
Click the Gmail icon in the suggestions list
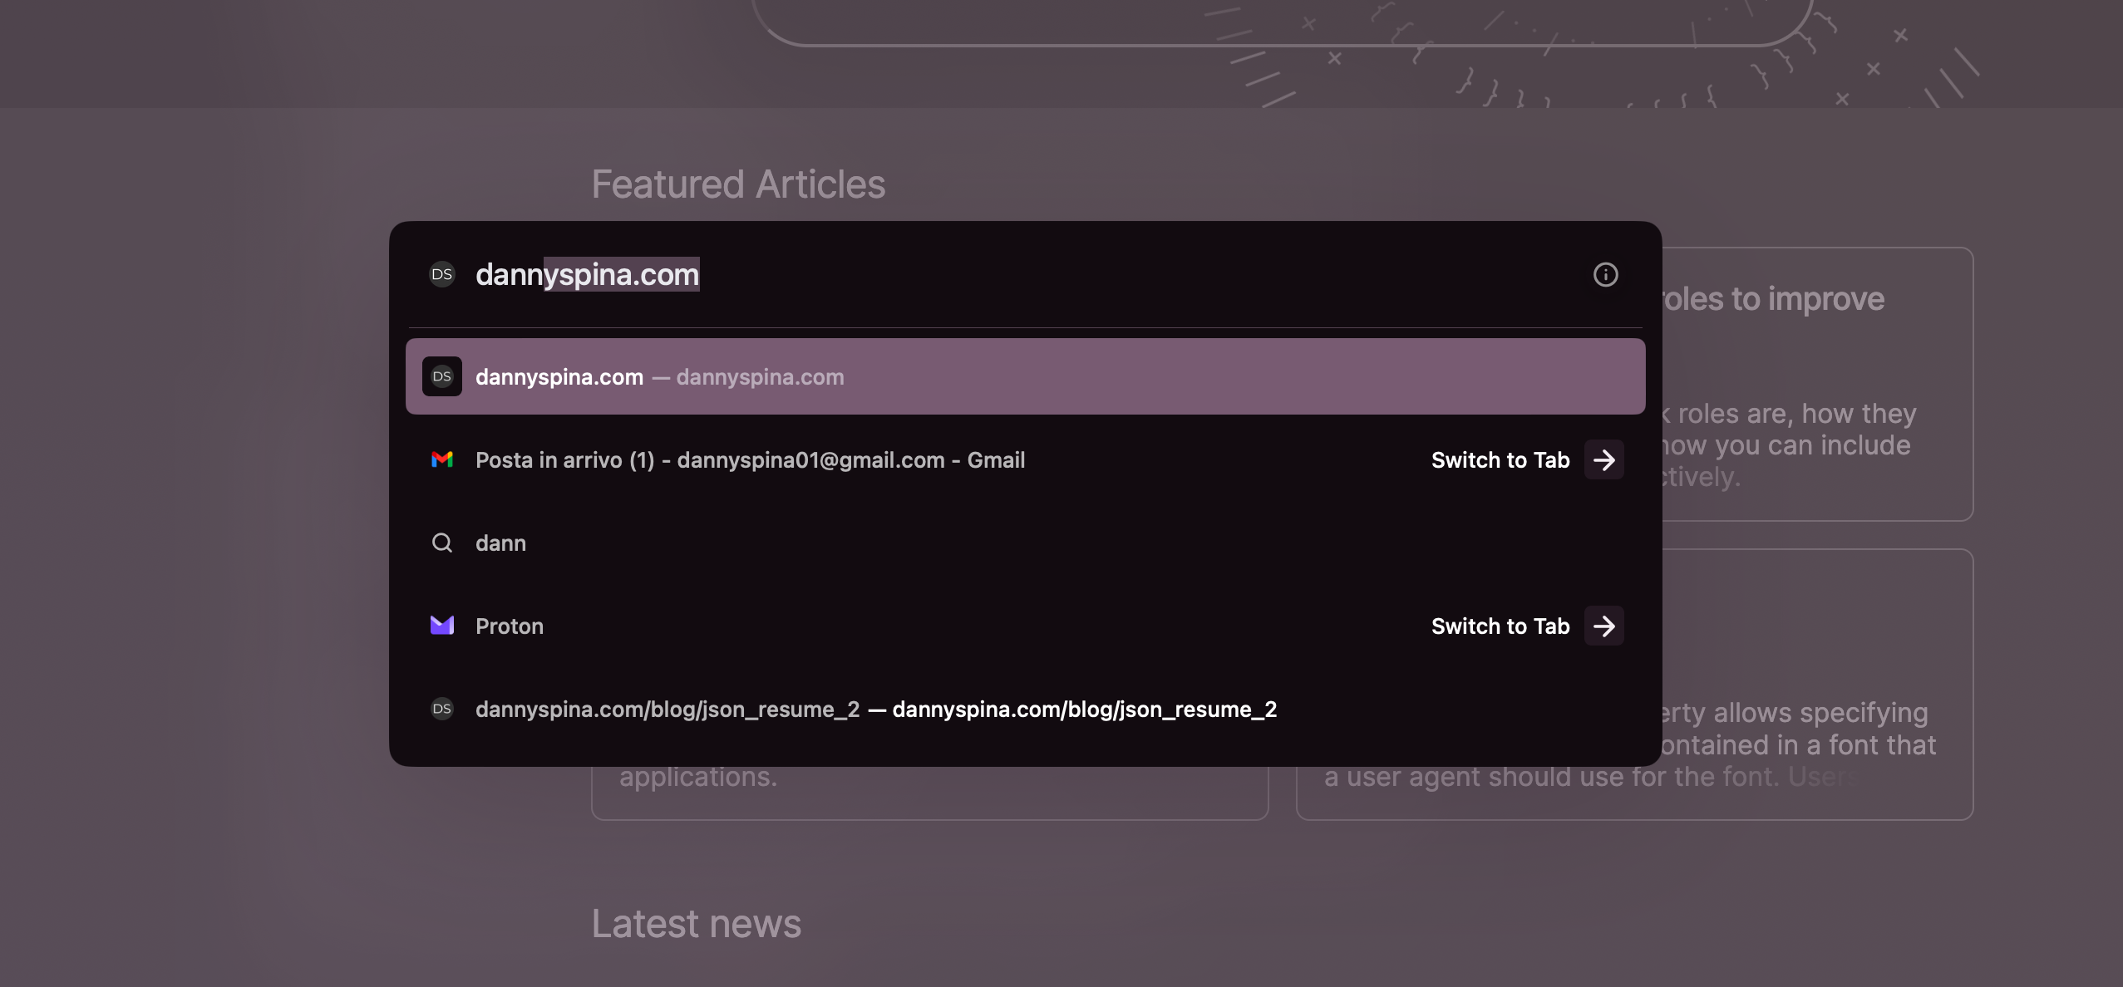tap(442, 459)
